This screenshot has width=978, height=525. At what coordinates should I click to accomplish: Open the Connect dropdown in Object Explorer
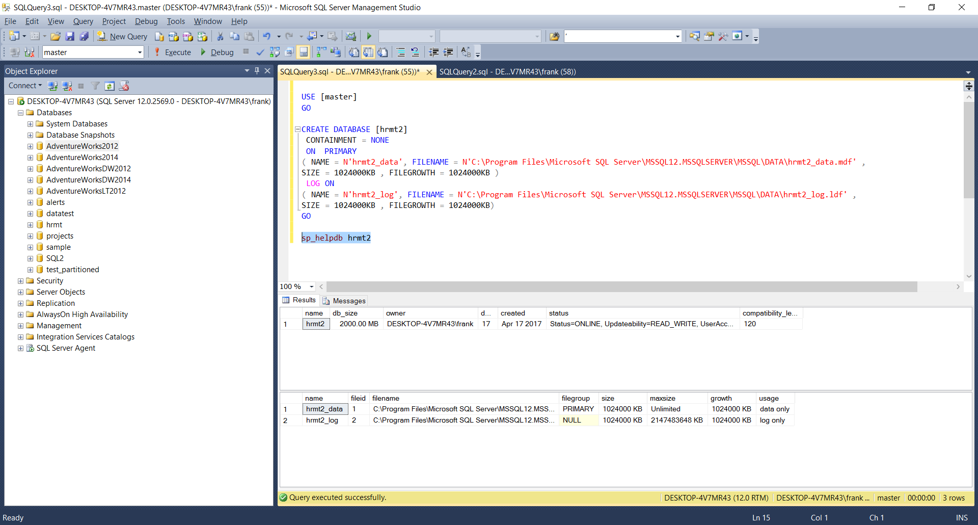click(x=25, y=86)
